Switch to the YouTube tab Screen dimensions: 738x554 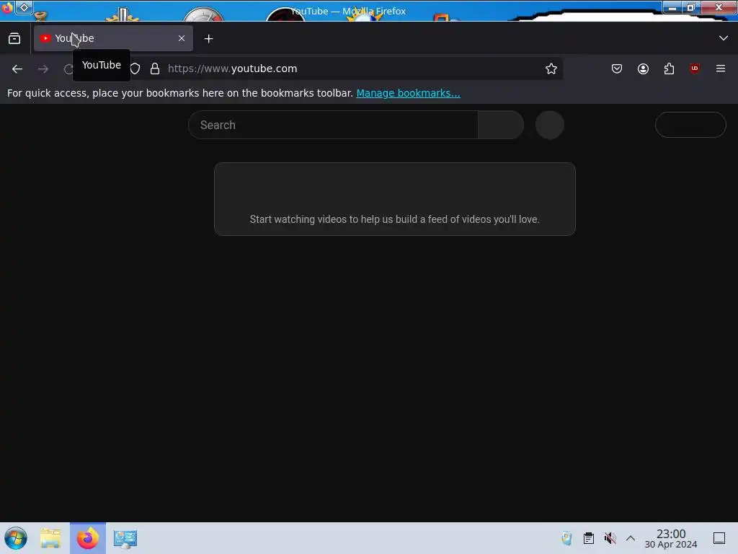tap(113, 39)
